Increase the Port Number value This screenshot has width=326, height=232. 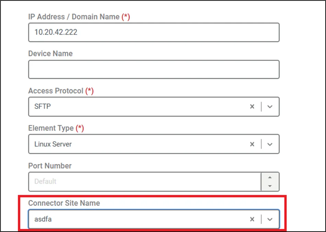click(270, 177)
